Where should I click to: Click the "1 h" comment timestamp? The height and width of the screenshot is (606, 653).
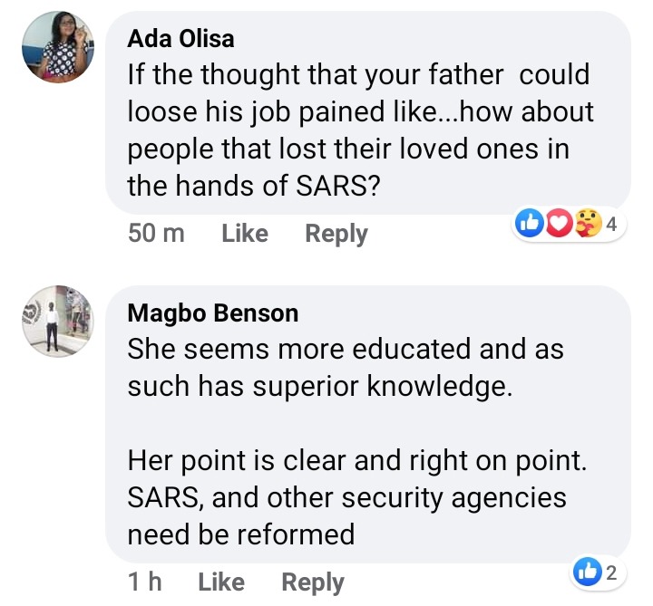(x=144, y=582)
